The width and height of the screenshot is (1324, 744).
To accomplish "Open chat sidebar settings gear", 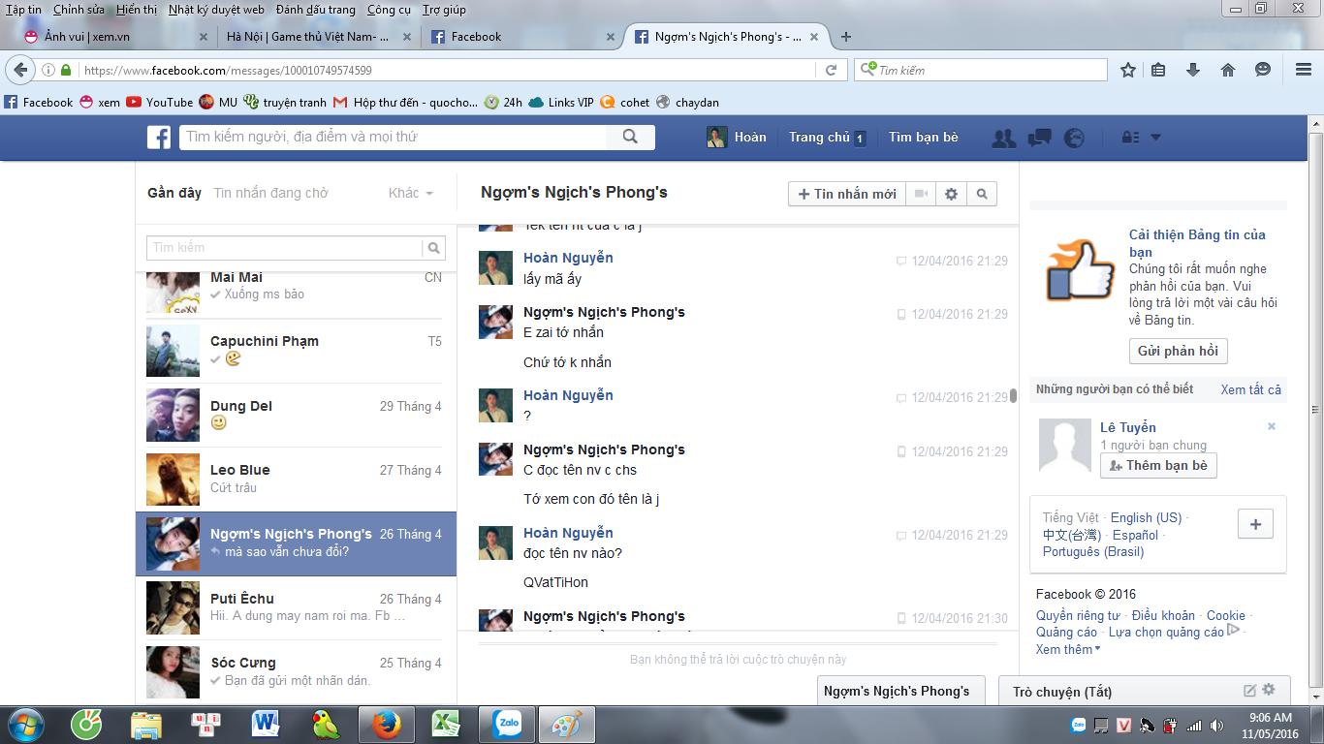I will tap(1269, 690).
